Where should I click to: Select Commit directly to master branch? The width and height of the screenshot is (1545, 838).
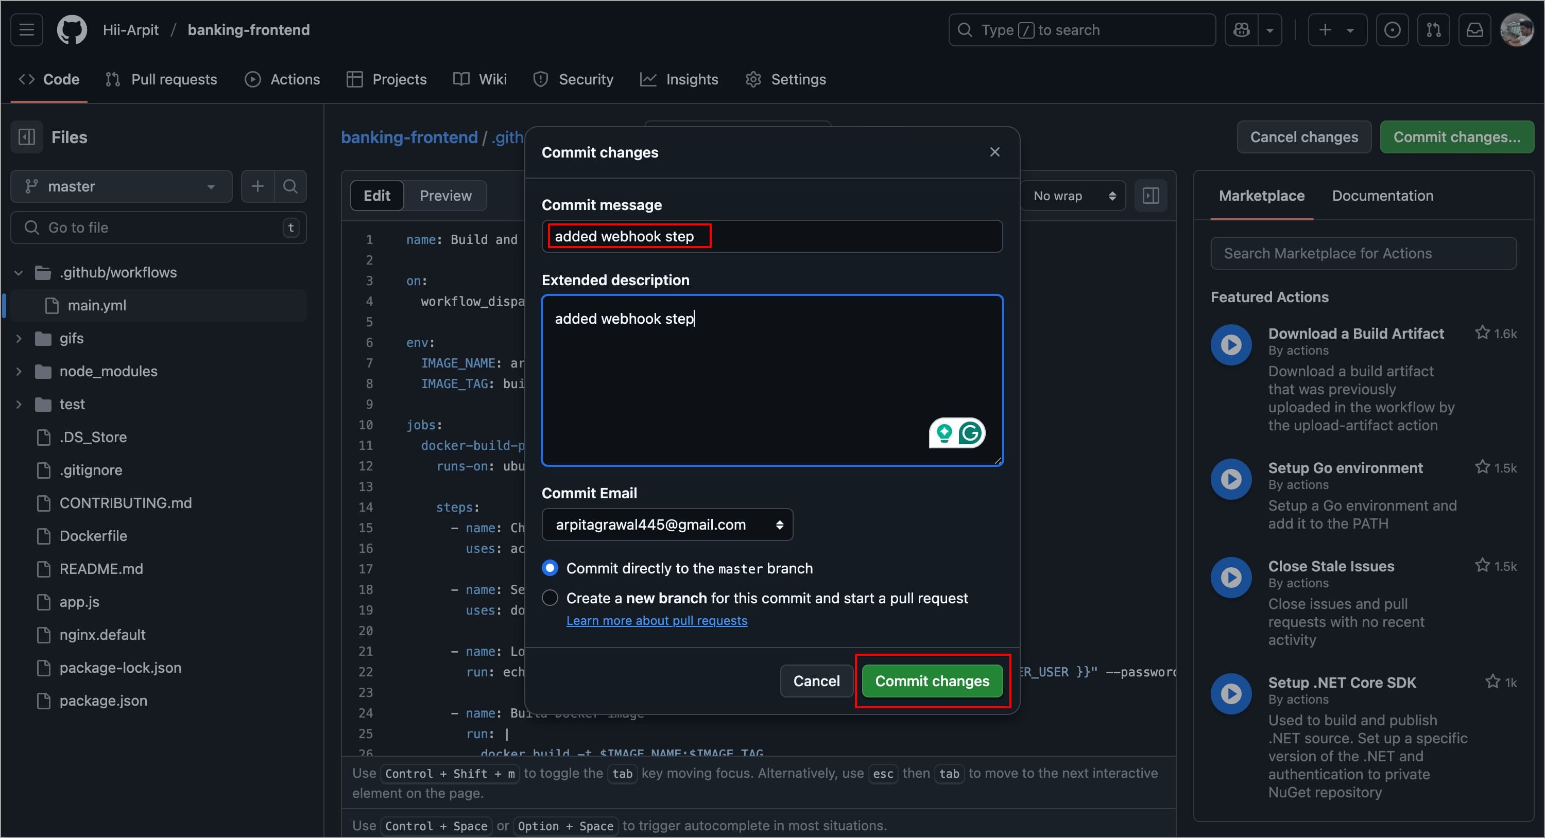(x=550, y=568)
